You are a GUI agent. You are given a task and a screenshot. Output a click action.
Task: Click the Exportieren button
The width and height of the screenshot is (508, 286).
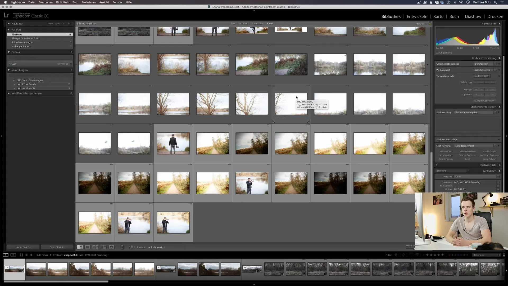pos(57,247)
